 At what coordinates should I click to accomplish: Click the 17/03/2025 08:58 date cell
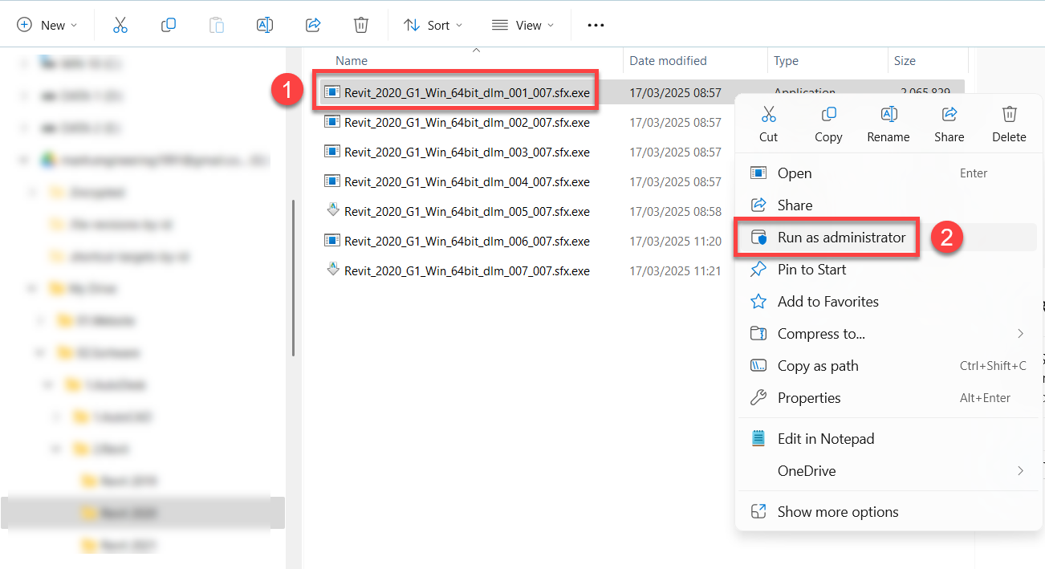point(675,211)
